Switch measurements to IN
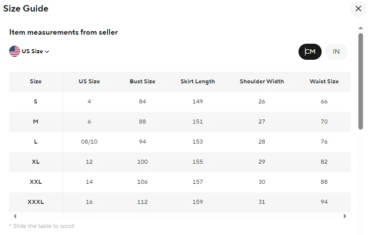Viewport: 372px width, 235px height. click(336, 52)
